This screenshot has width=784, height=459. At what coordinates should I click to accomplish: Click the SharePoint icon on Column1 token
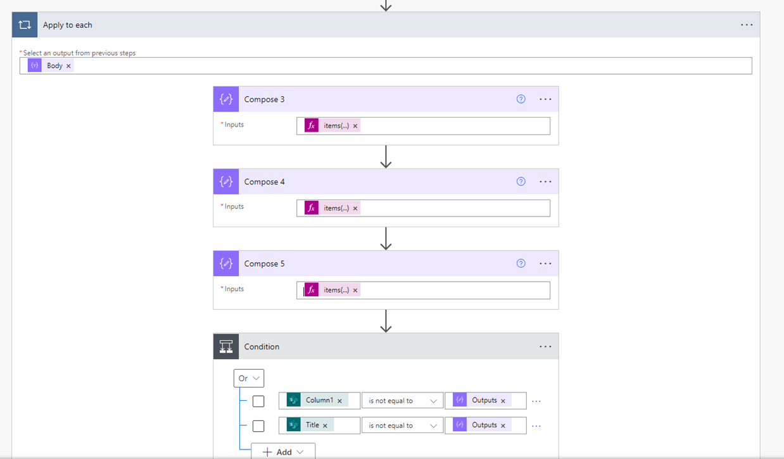[293, 400]
